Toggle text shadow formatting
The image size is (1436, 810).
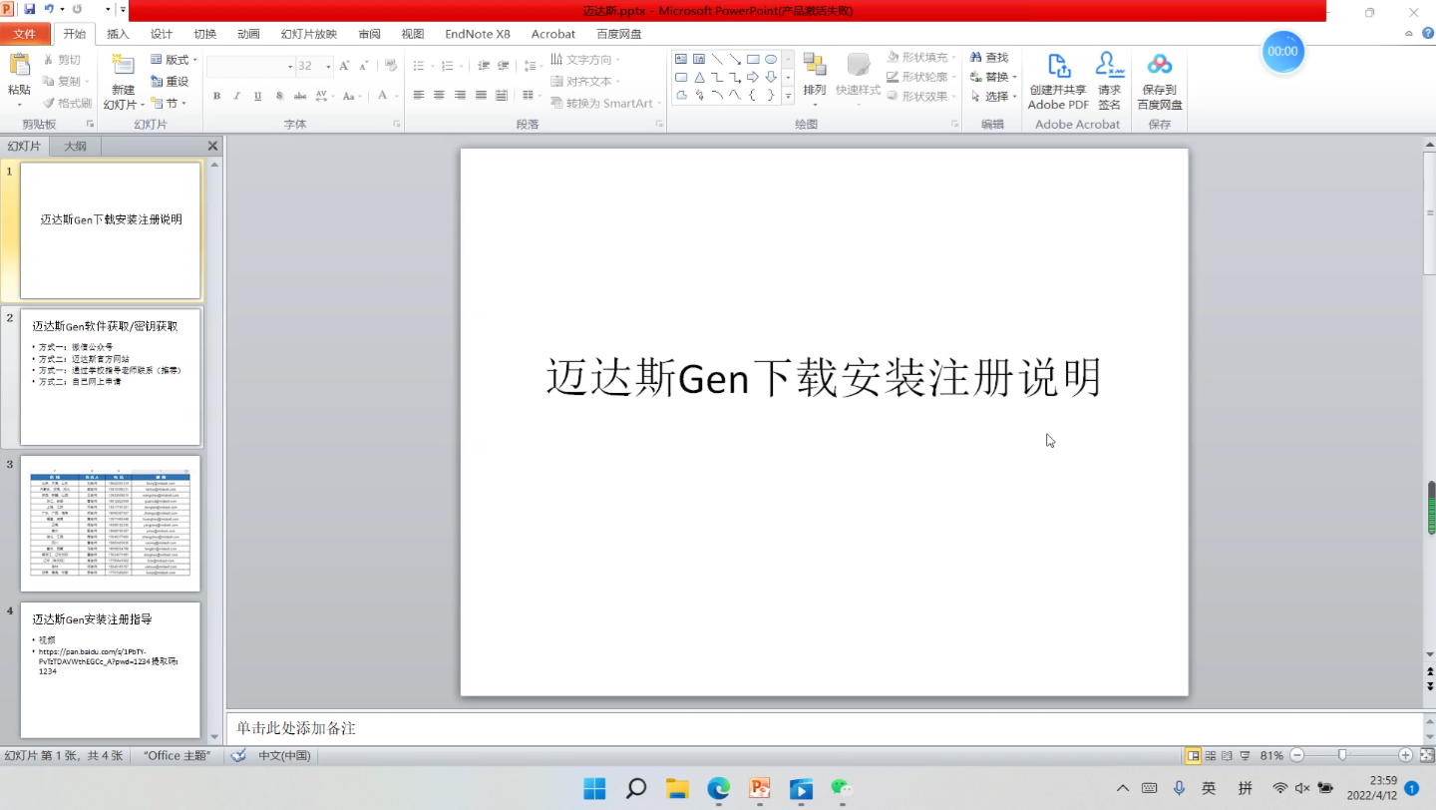point(279,96)
